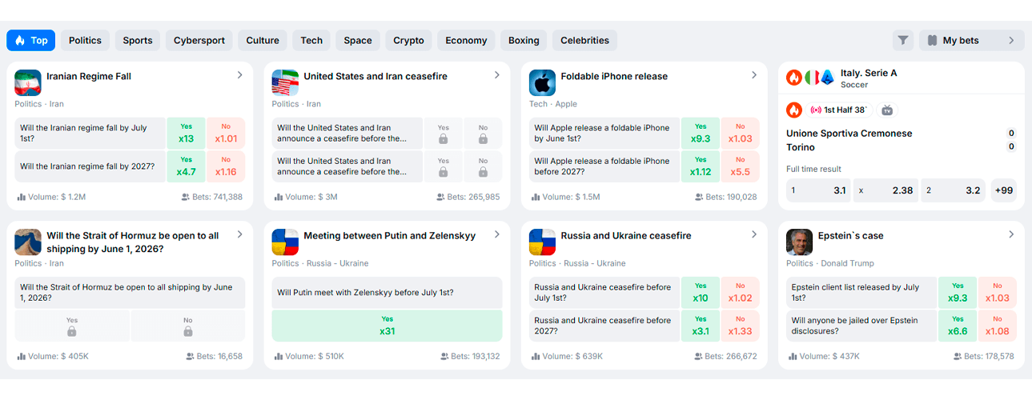This screenshot has width=1032, height=400.
Task: Click the Strait of Hormuz market icon
Action: (28, 242)
